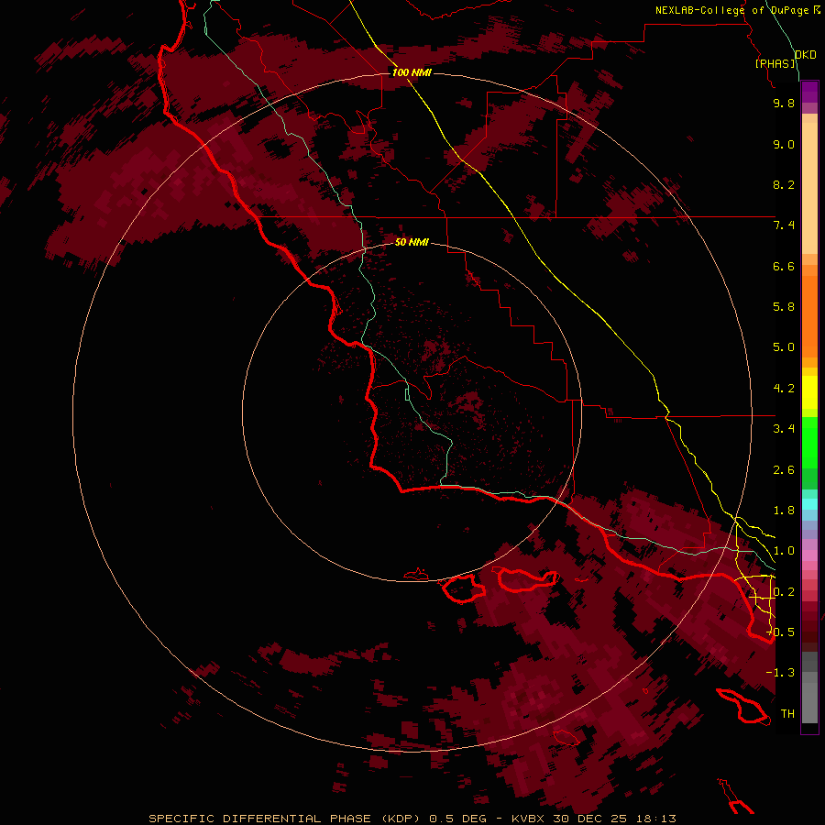Click the 50 NMI range ring label
Screen dimensions: 825x825
[x=412, y=242]
